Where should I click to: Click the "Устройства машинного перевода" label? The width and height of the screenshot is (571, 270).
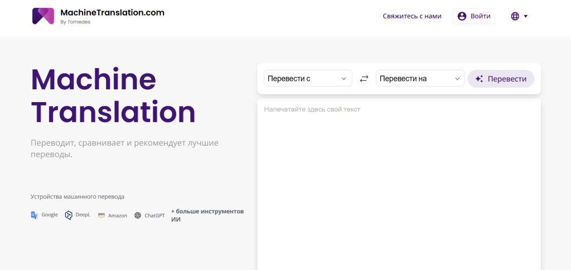(78, 196)
